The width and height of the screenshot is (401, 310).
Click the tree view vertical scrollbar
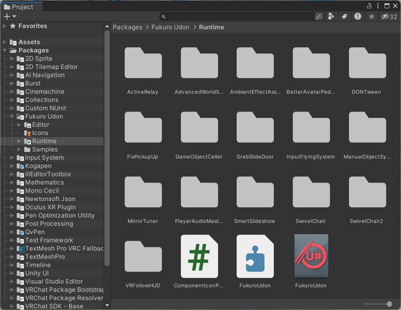tap(107, 148)
